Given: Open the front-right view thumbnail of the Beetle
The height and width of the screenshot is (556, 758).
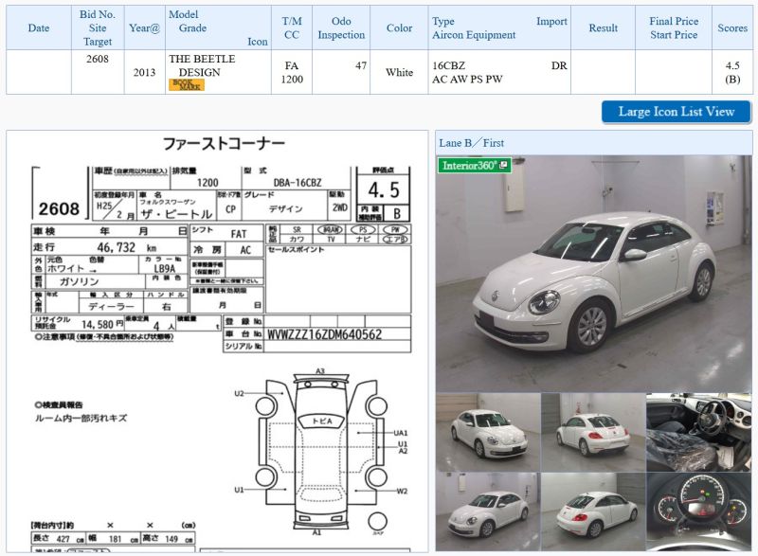Looking at the screenshot, I should (x=488, y=432).
